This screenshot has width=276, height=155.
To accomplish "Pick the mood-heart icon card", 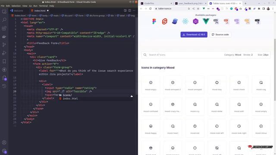I will (x=172, y=128).
